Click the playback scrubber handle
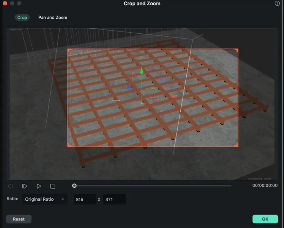The image size is (284, 228). point(74,185)
